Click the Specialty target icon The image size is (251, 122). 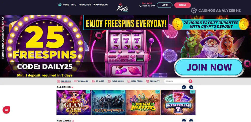point(147,81)
